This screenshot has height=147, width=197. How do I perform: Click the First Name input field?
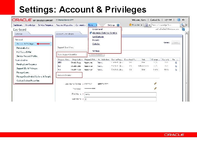[120, 94]
